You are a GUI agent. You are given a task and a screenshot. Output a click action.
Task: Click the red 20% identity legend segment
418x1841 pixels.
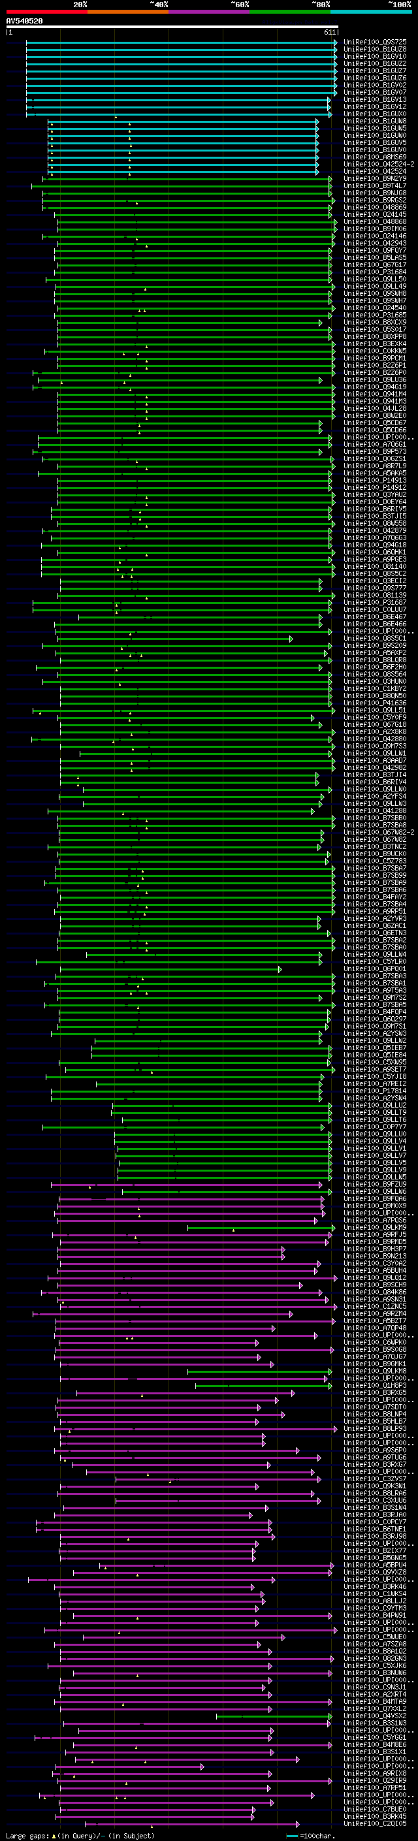tap(46, 12)
